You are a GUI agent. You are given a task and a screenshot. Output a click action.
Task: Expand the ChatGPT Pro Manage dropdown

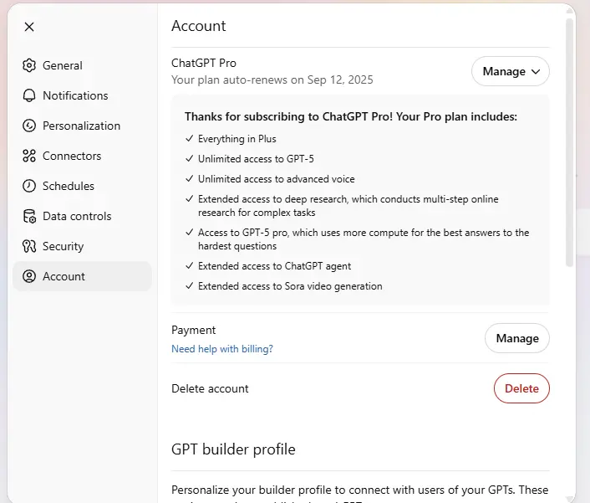coord(511,71)
